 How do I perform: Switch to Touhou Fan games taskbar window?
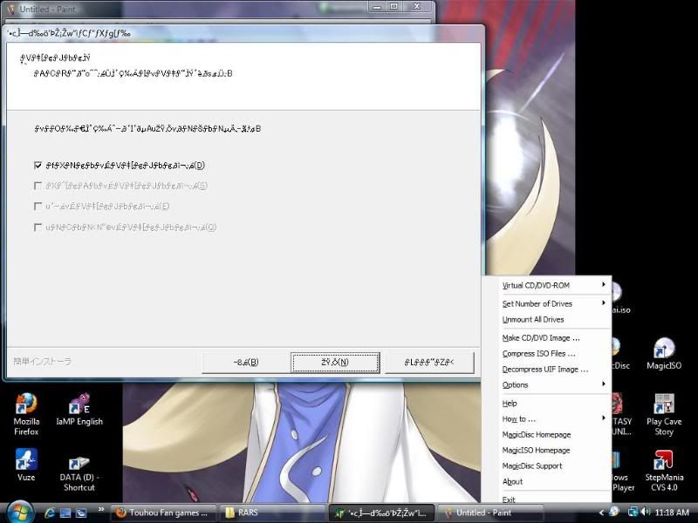click(x=162, y=513)
